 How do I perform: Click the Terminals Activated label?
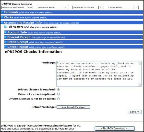83,7
